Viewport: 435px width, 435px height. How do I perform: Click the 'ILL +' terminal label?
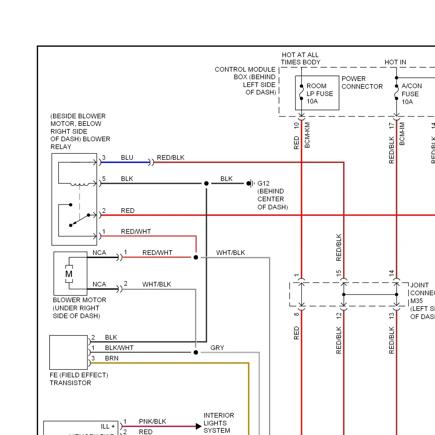coord(108,426)
